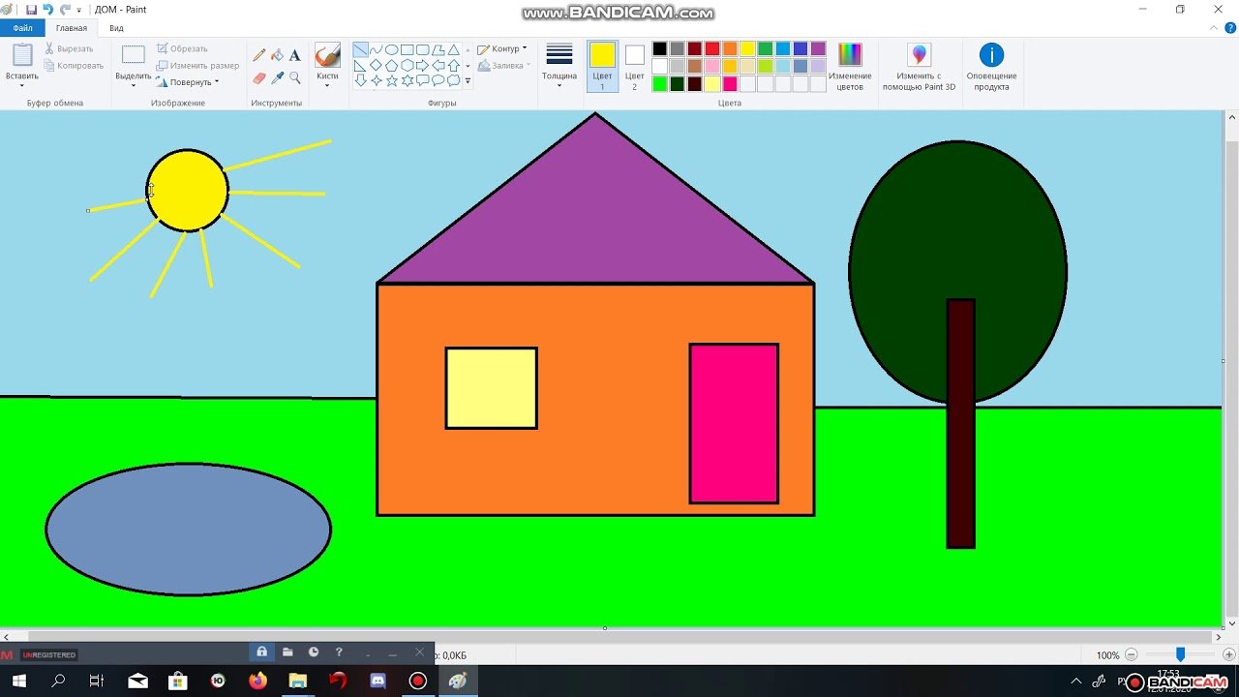
Task: Choose the five-point star shape
Action: (392, 81)
